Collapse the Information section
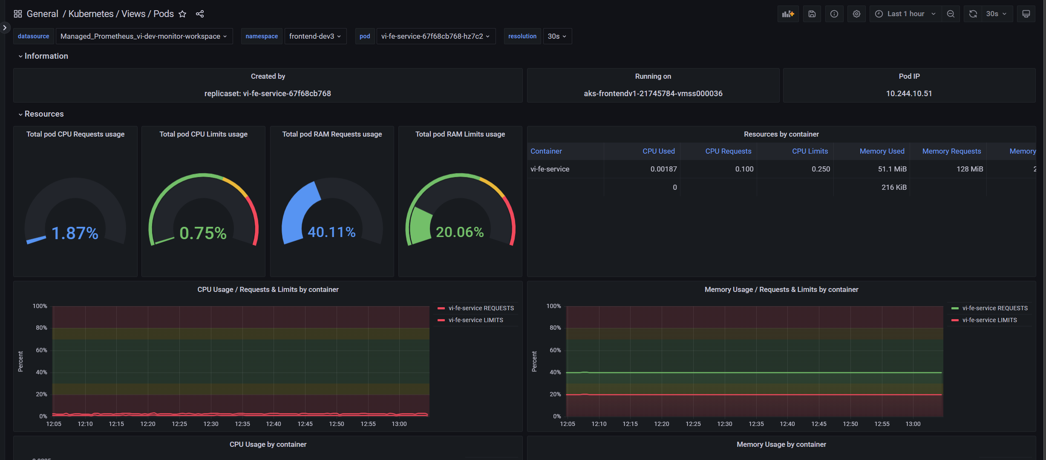 click(x=43, y=56)
